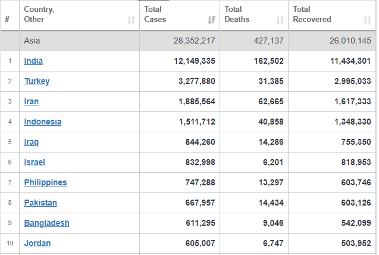Select Israel recovered value 818,953
This screenshot has height=255, width=379.
pyautogui.click(x=356, y=162)
